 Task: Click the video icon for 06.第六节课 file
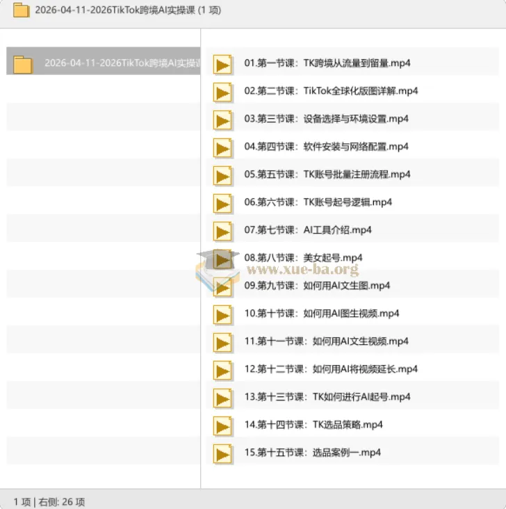click(x=222, y=204)
